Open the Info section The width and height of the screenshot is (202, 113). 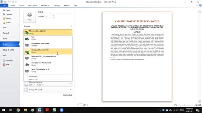5,27
